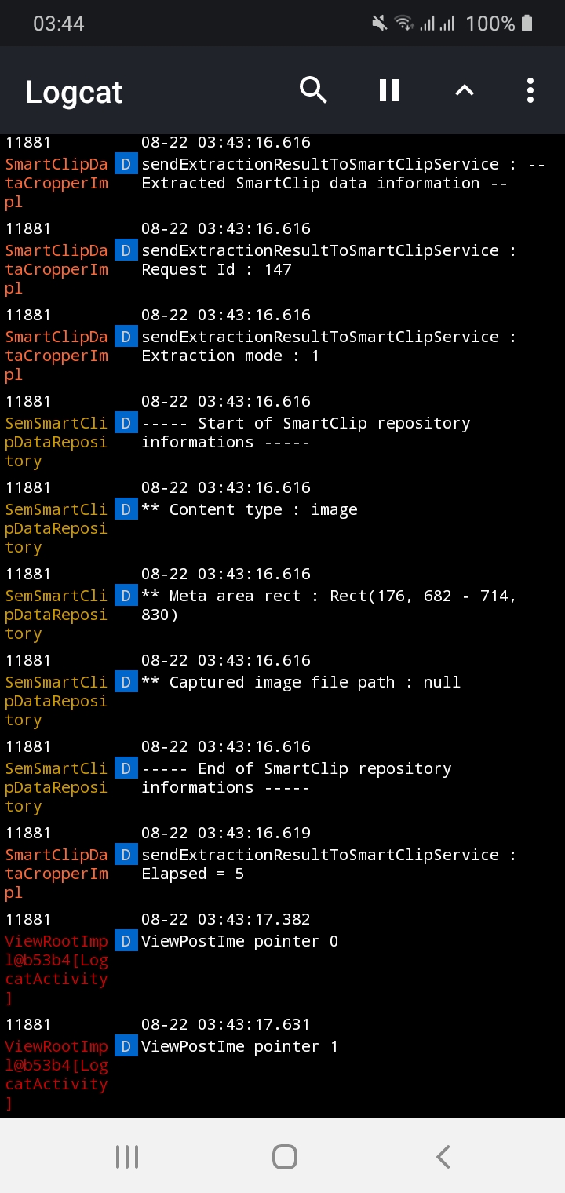Tap the mute icon in the status bar

(x=379, y=23)
